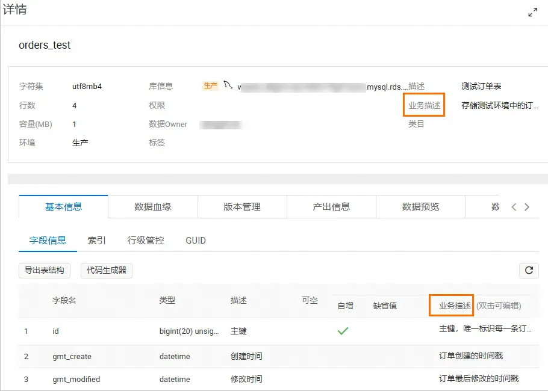
Task: Click the 详情 panel heading
Action: tap(15, 10)
